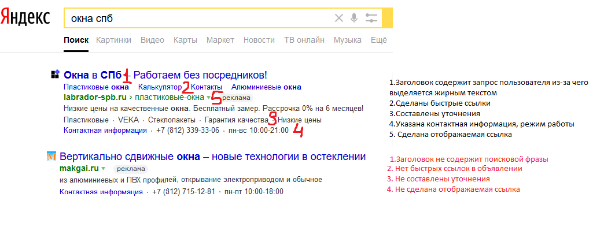This screenshot has width=615, height=238.
Task: Open 'Контактная информация' of the labrador-spb.ru ad
Action: tap(105, 131)
